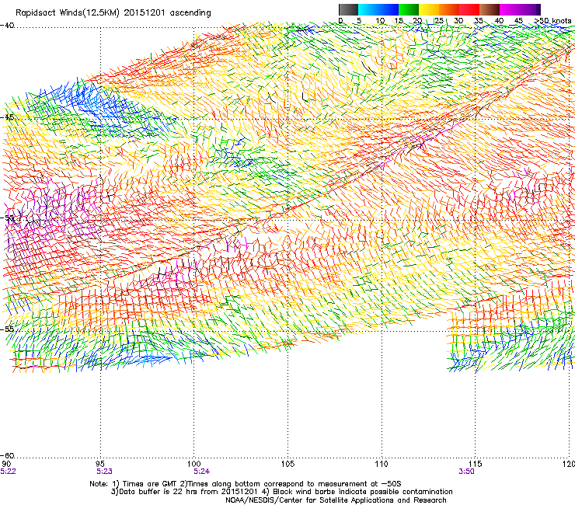This screenshot has width=575, height=505.
Task: Click the '115' longitude axis label
Action: click(x=476, y=464)
